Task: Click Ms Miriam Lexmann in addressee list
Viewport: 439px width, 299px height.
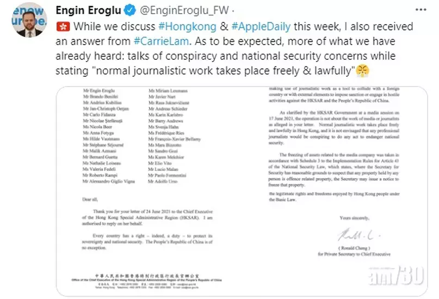Action: 168,91
